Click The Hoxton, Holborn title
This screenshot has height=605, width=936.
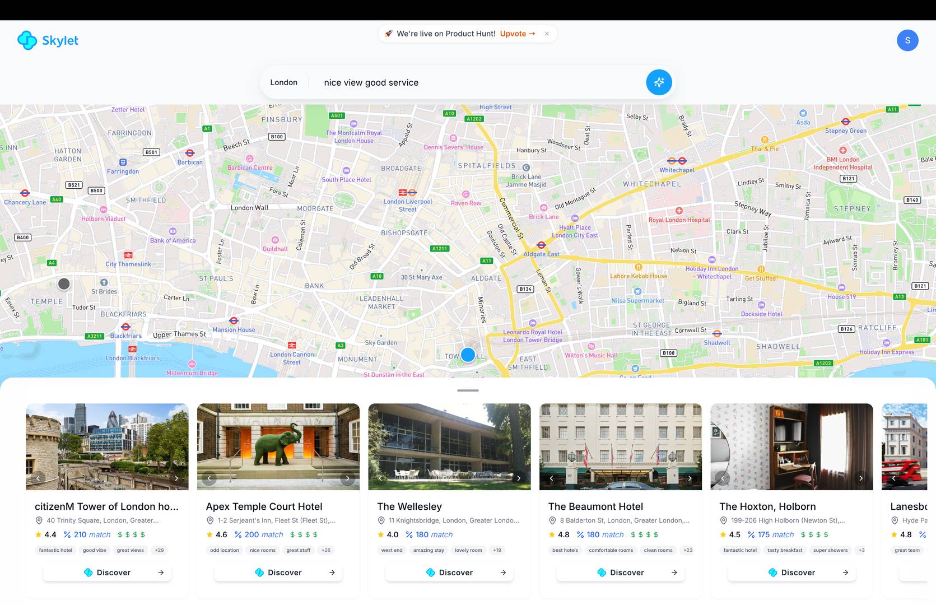[767, 506]
